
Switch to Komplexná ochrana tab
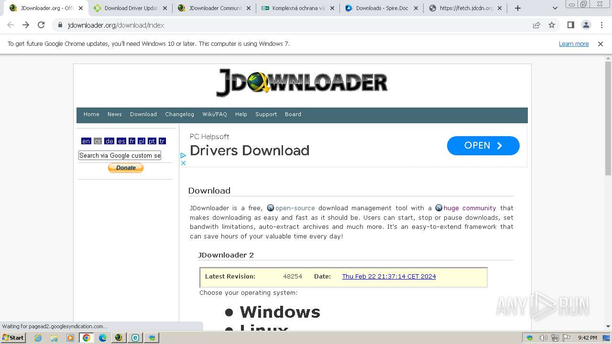tap(298, 8)
